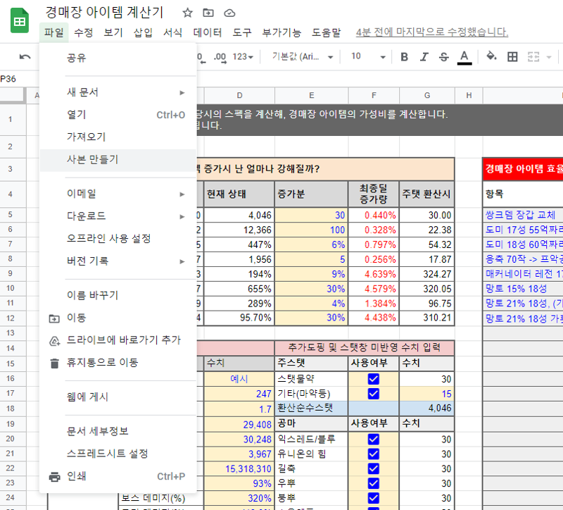Apply strikethrough formatting
Image resolution: width=563 pixels, height=510 pixels.
coord(443,57)
